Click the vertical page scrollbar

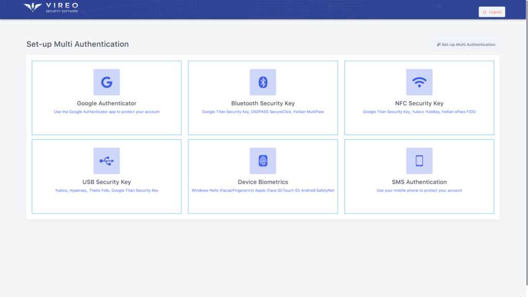pyautogui.click(x=526, y=143)
